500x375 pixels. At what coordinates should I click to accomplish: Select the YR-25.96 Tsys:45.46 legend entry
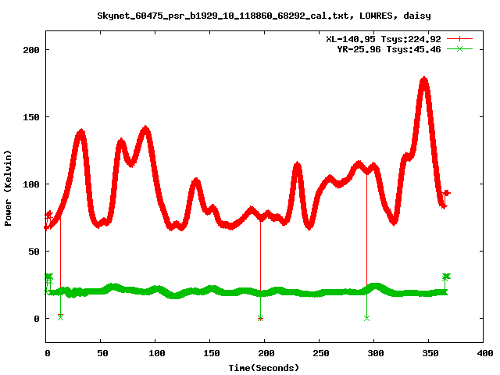389,49
